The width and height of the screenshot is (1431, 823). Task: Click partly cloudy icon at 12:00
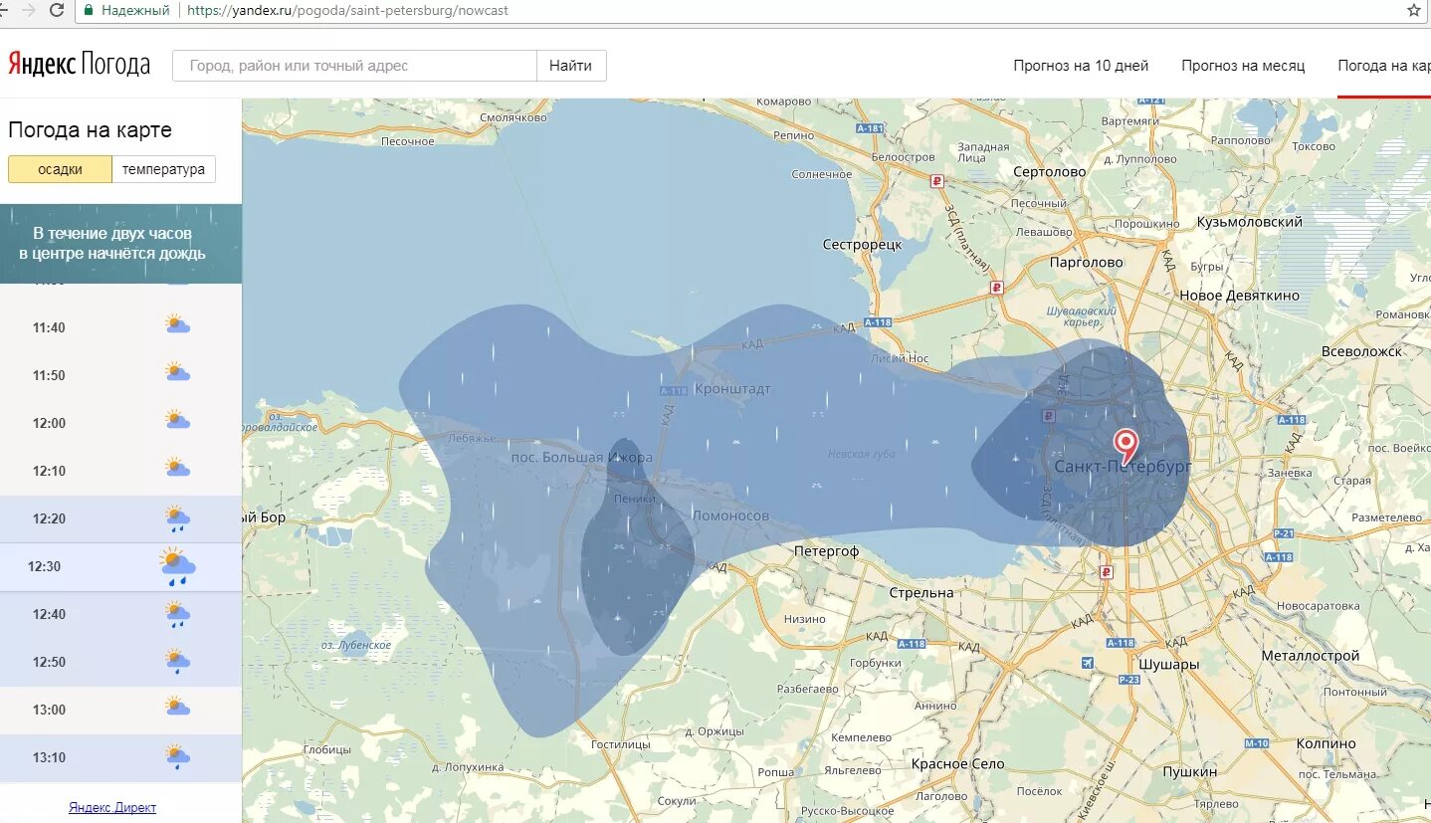click(177, 419)
